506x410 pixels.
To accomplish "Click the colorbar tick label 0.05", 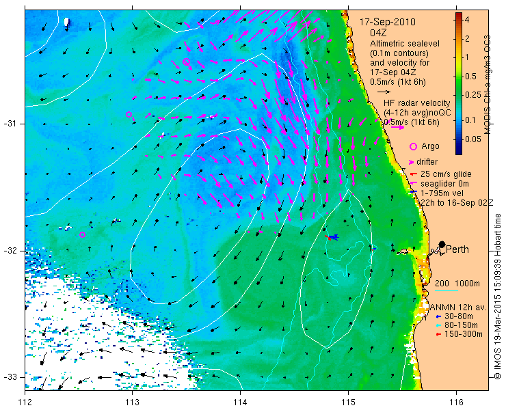I will 472,139.
